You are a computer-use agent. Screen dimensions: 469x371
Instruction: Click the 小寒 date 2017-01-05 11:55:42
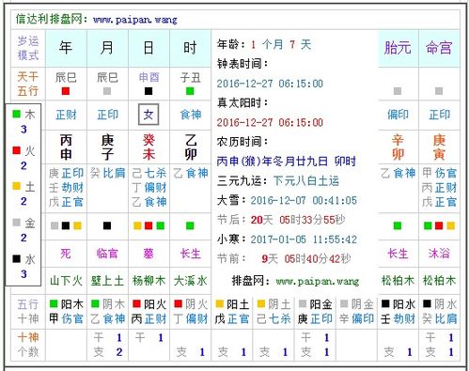point(304,240)
